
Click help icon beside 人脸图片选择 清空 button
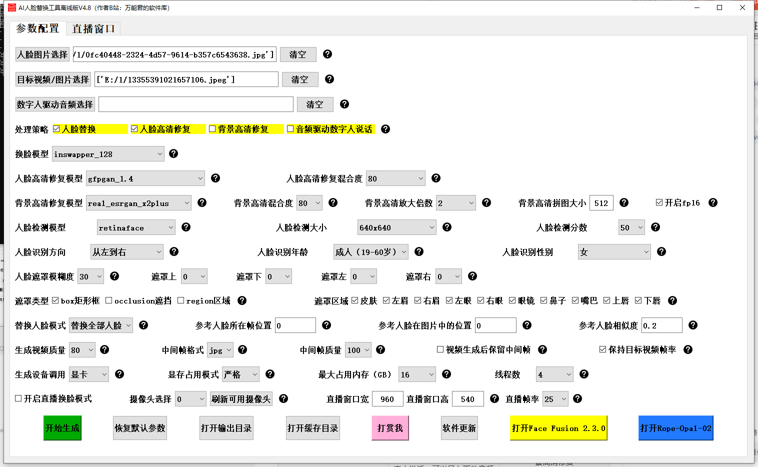click(327, 54)
